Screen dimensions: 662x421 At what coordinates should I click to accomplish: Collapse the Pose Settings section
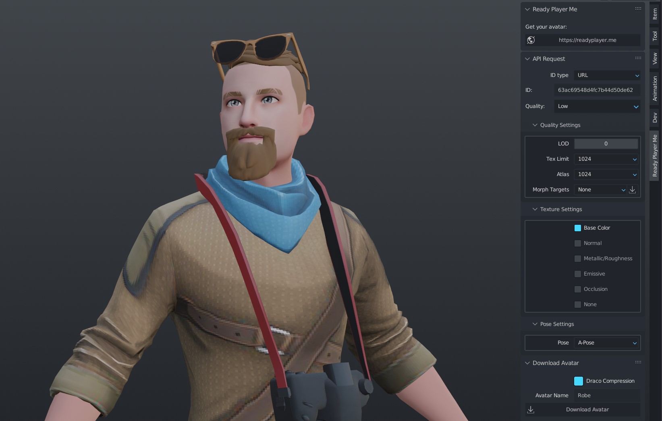tap(535, 324)
